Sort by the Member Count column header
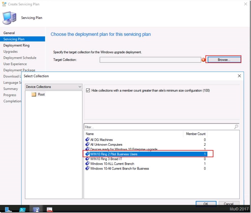The width and height of the screenshot is (251, 213). coord(196,134)
